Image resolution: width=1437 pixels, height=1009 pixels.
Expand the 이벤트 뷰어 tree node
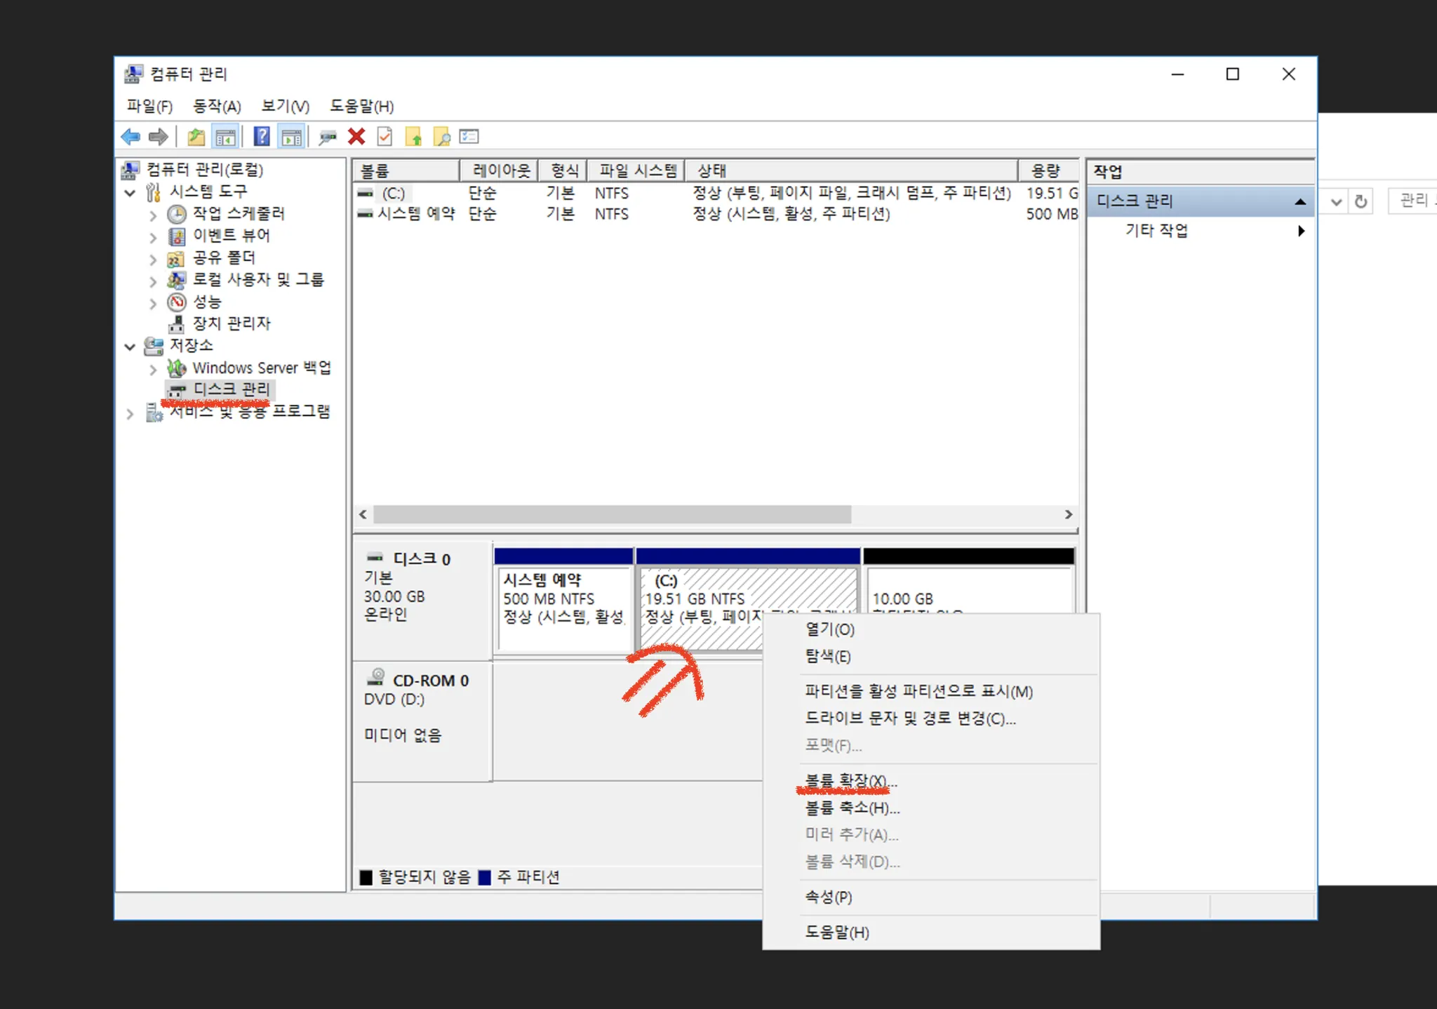coord(153,238)
